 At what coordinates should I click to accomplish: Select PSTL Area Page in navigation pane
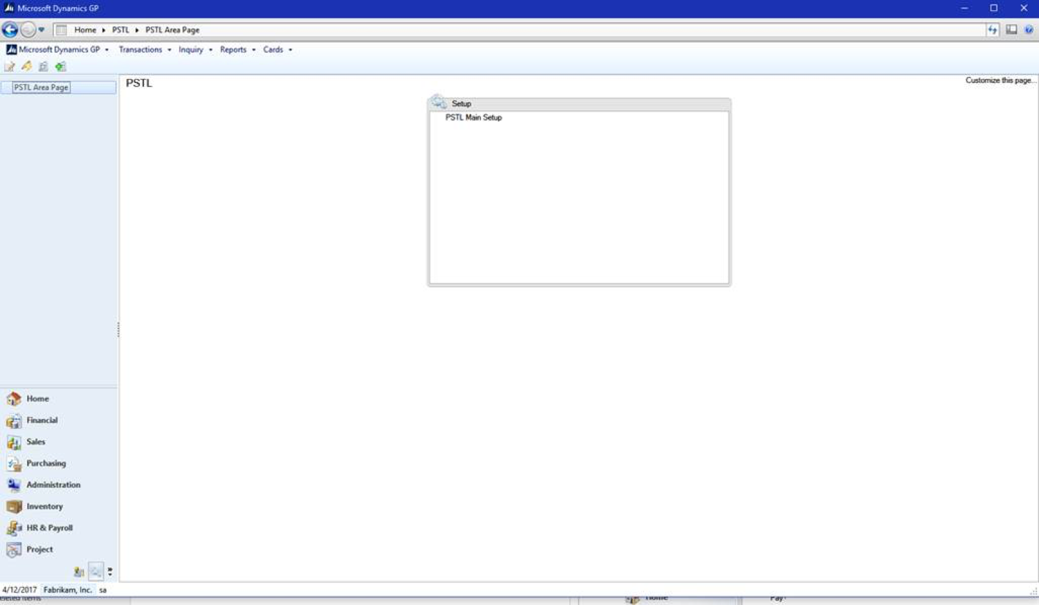41,87
